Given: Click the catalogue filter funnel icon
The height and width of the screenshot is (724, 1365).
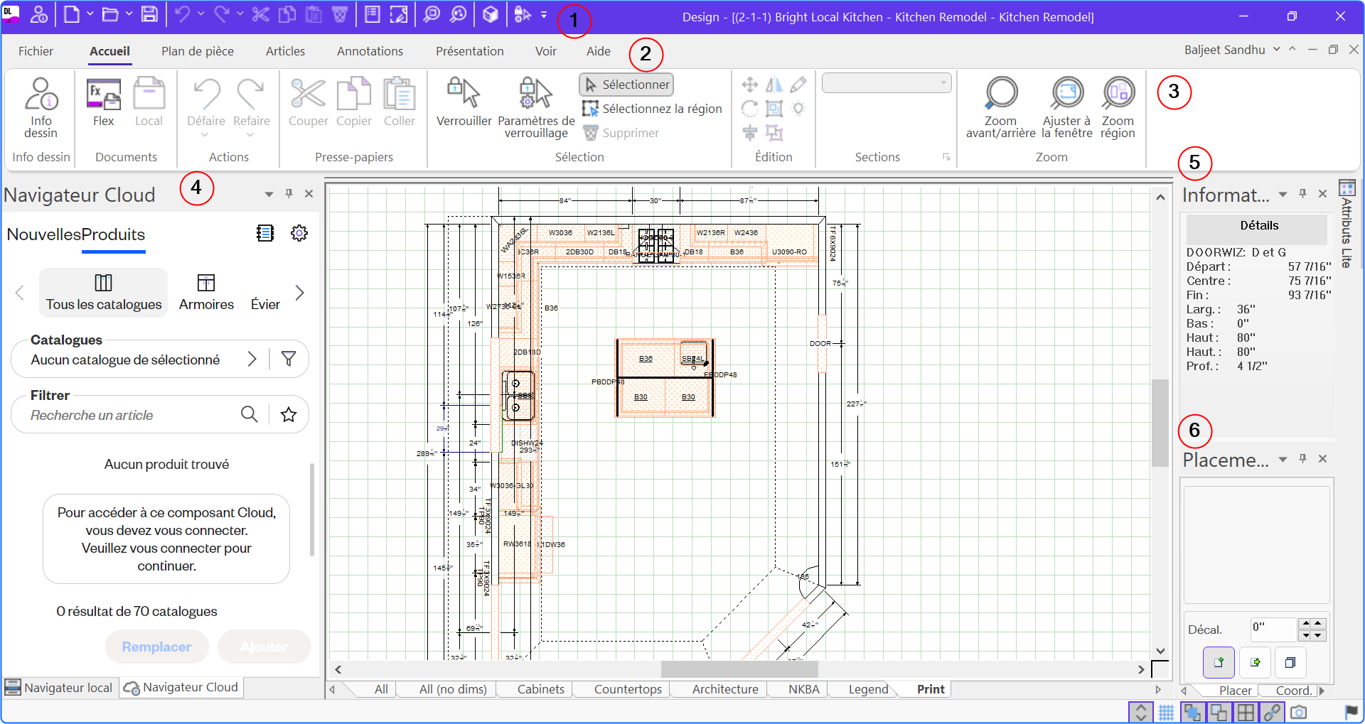Looking at the screenshot, I should click(289, 359).
